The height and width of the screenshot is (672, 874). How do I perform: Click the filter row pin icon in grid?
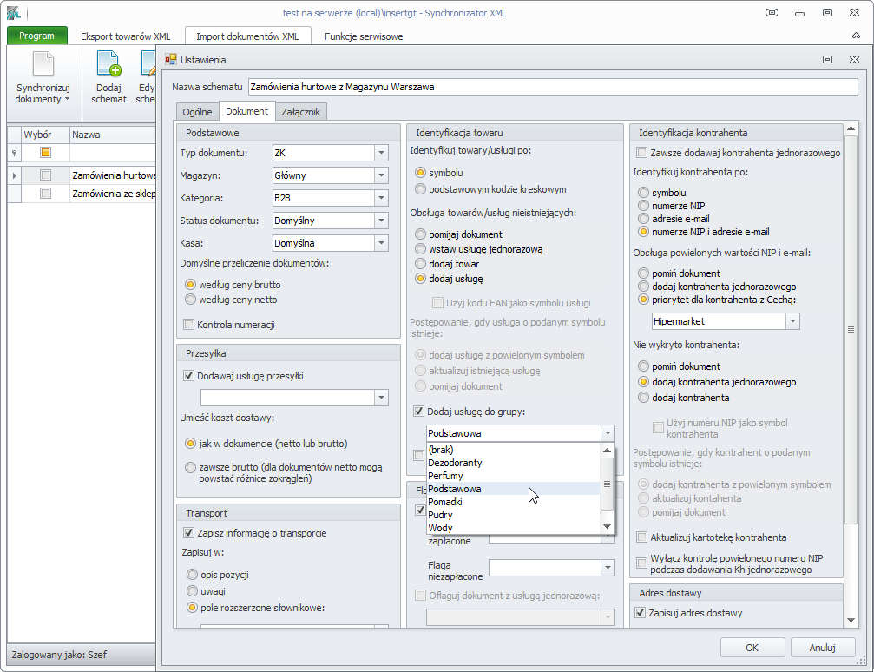15,153
